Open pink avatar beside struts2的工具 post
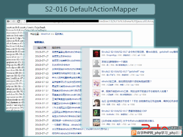183x137 pixels. (x=96, y=83)
